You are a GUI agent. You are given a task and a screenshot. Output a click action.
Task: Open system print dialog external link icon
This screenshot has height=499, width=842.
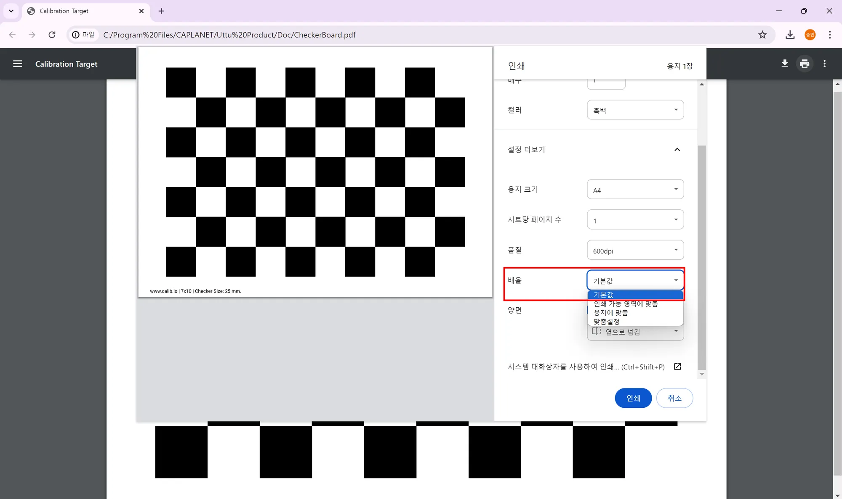pos(677,367)
